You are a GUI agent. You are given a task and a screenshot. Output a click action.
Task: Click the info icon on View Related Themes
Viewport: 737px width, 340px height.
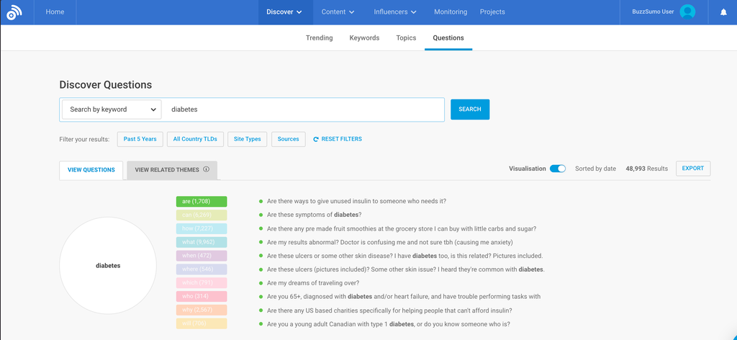click(206, 170)
